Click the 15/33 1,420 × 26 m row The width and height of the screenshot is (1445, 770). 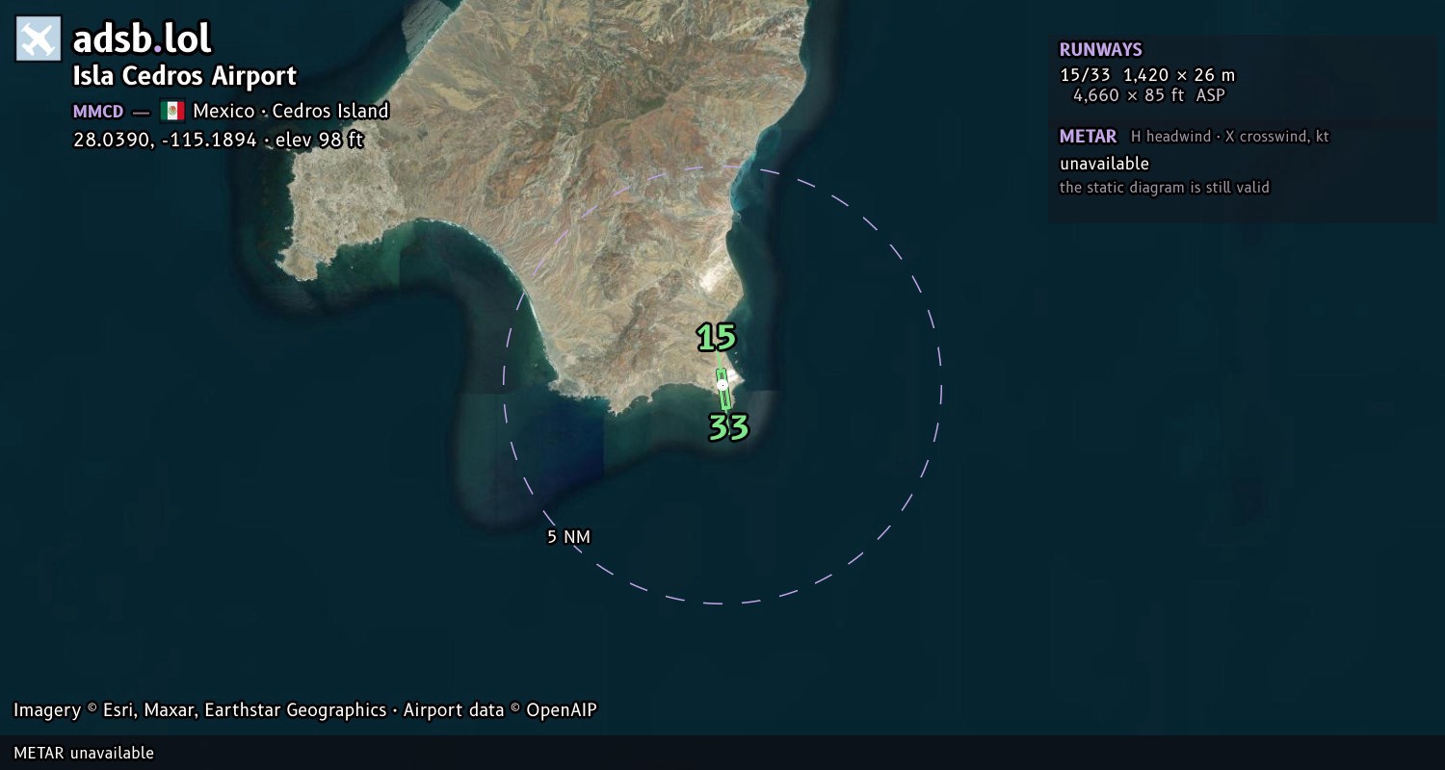(1147, 75)
